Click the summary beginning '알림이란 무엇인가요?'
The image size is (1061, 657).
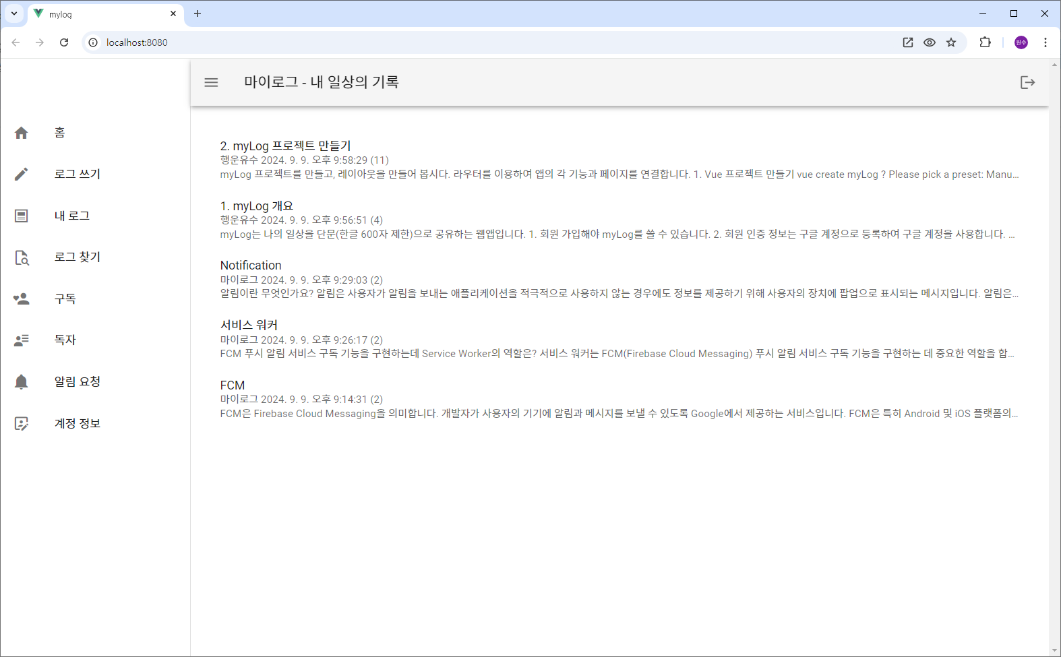[619, 294]
